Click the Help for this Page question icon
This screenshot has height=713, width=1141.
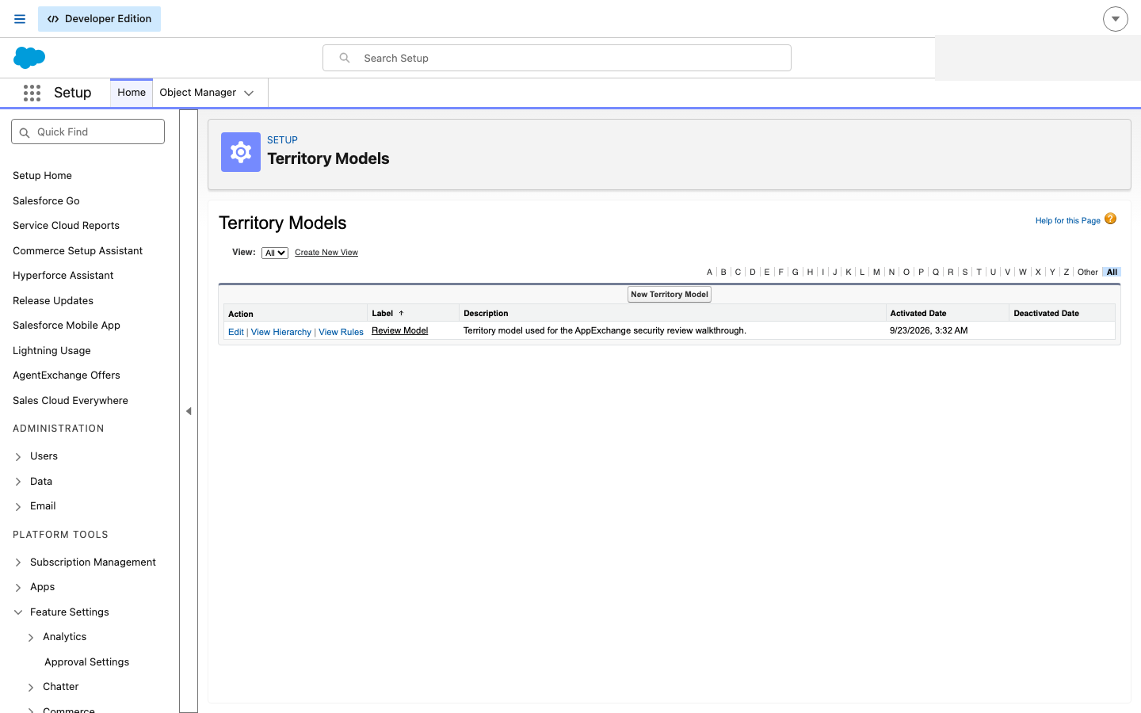click(x=1110, y=219)
